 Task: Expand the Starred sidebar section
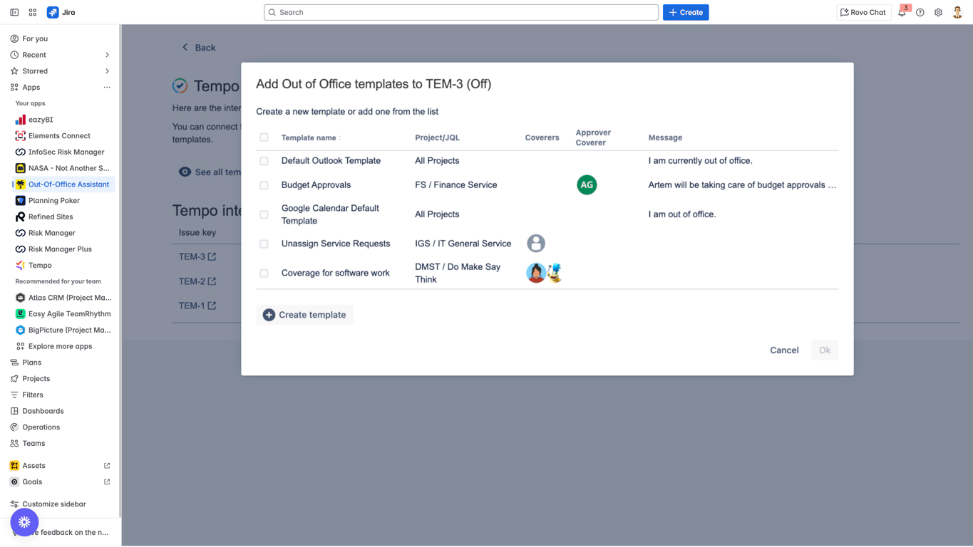click(107, 71)
